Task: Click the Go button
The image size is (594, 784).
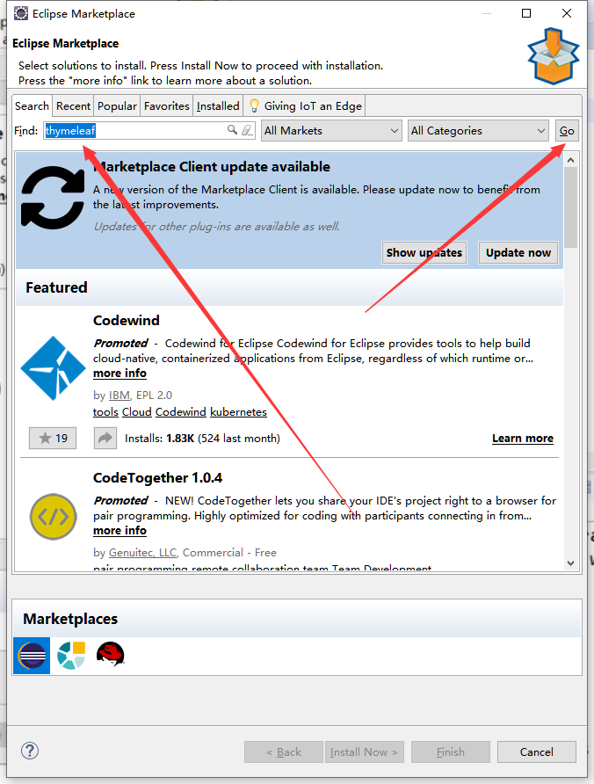Action: pos(567,130)
